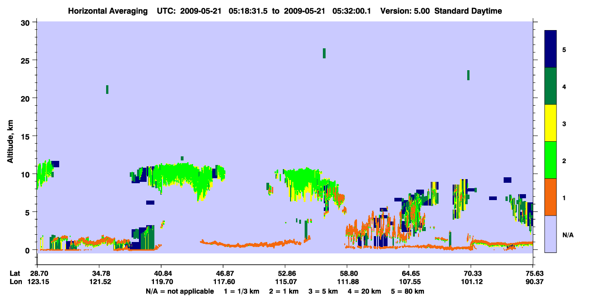Click the '5 = 80 km' legend entry
Screen dimensions: 592x304
click(x=408, y=291)
